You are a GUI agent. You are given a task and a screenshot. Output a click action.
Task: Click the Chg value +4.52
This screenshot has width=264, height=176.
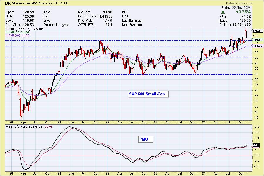tap(246, 16)
